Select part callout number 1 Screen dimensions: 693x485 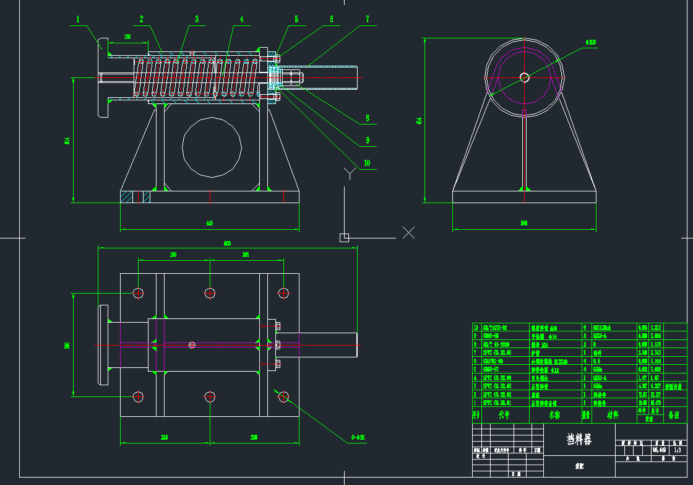pyautogui.click(x=78, y=19)
